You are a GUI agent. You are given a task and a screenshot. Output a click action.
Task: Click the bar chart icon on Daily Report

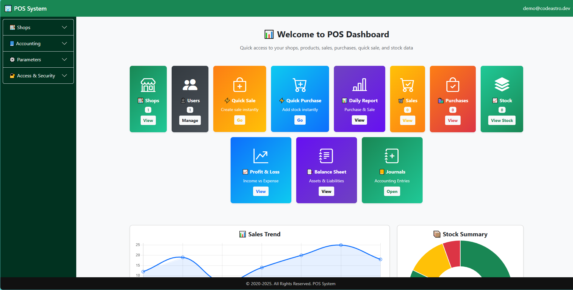tap(359, 85)
